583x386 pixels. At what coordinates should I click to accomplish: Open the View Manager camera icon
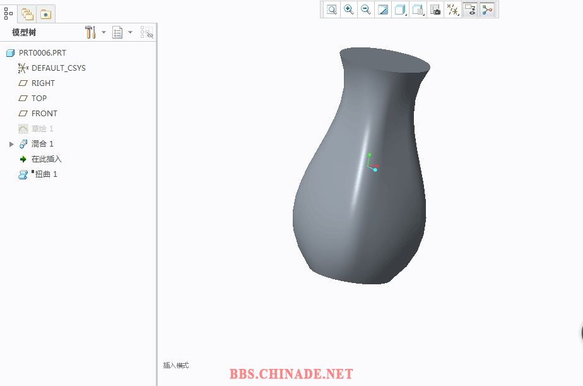tap(435, 9)
